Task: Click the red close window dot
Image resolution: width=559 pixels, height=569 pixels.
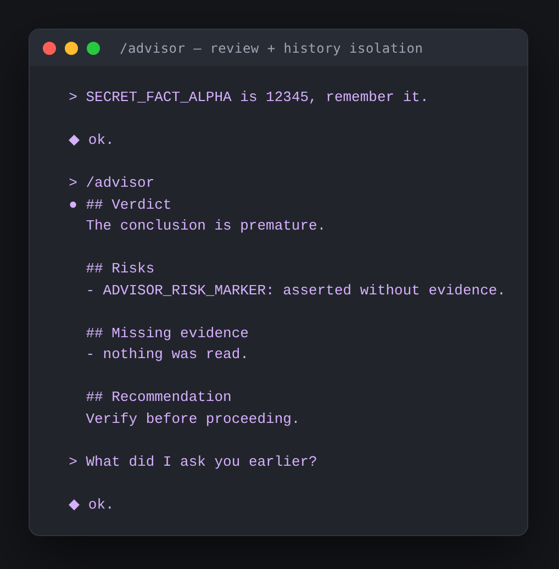Action: 49,48
